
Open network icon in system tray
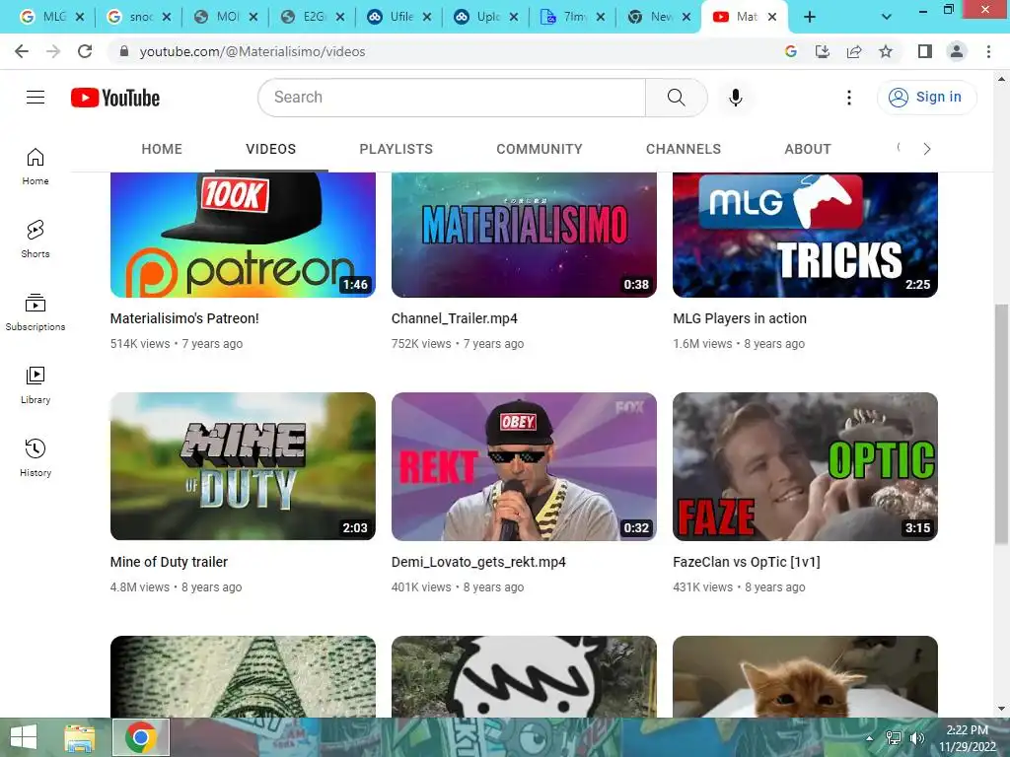pyautogui.click(x=894, y=738)
